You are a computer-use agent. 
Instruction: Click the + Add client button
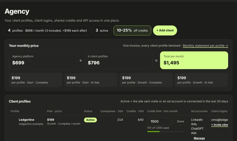(x=165, y=31)
